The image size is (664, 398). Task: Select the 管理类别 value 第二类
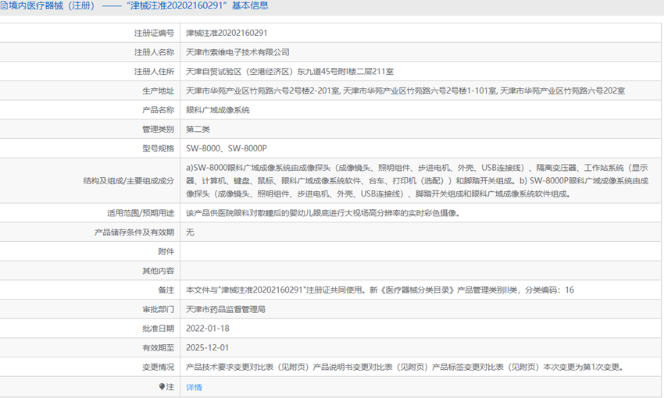198,130
